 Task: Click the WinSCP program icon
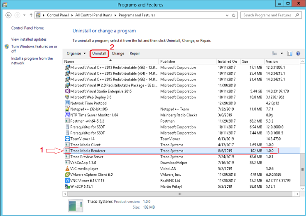click(x=67, y=186)
